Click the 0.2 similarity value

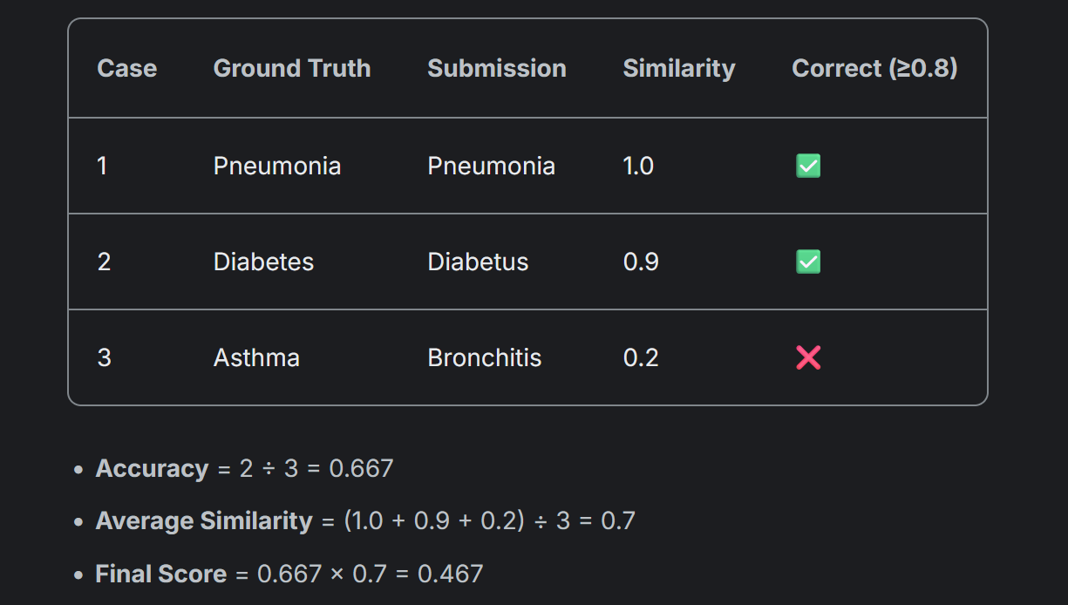point(641,357)
